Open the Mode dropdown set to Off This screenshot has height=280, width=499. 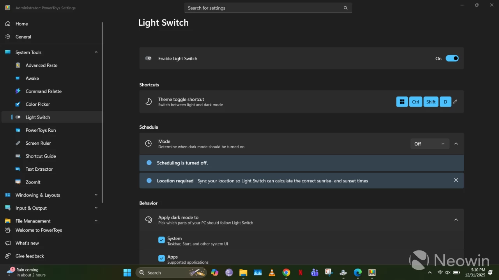pos(430,144)
